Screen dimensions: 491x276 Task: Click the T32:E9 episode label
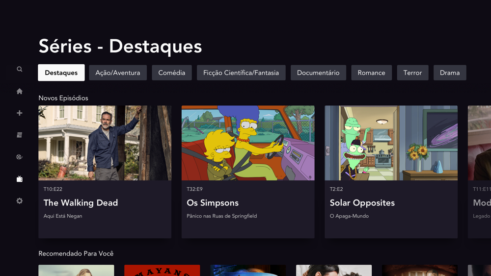click(x=194, y=189)
